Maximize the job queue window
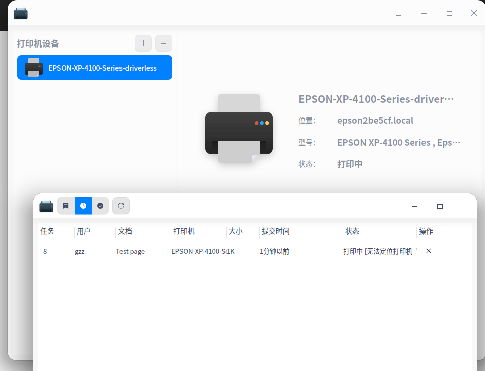The image size is (485, 371). 440,206
